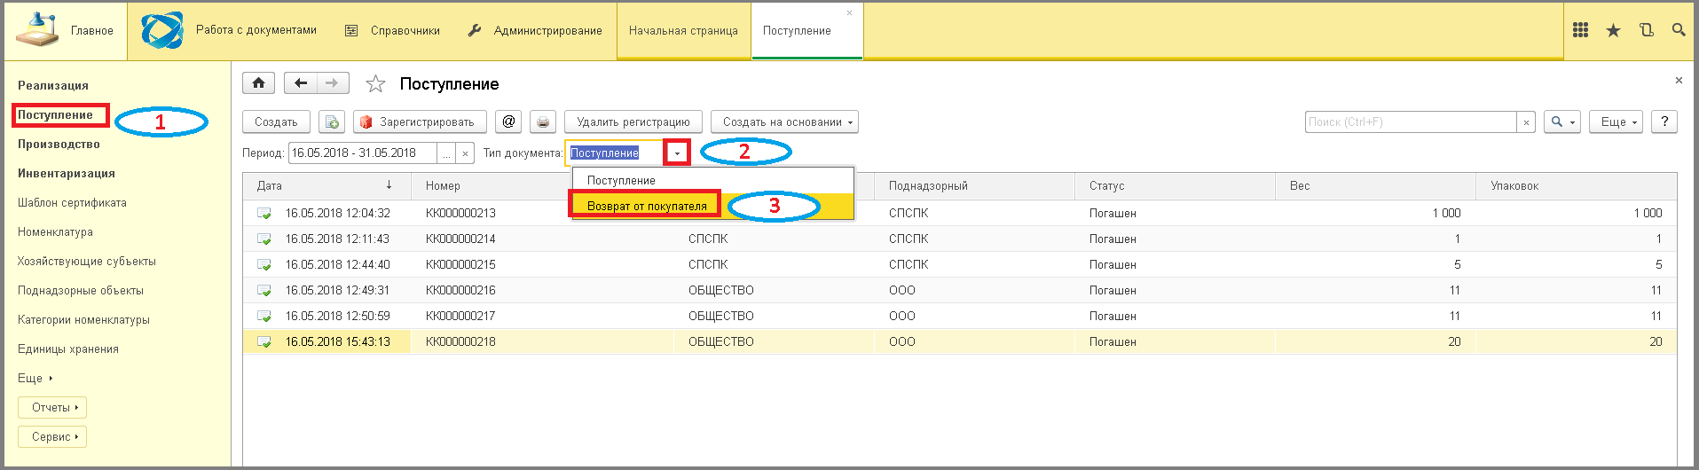Expand the Еще menu button at right
Screen dimensions: 1699x470
click(x=1616, y=122)
